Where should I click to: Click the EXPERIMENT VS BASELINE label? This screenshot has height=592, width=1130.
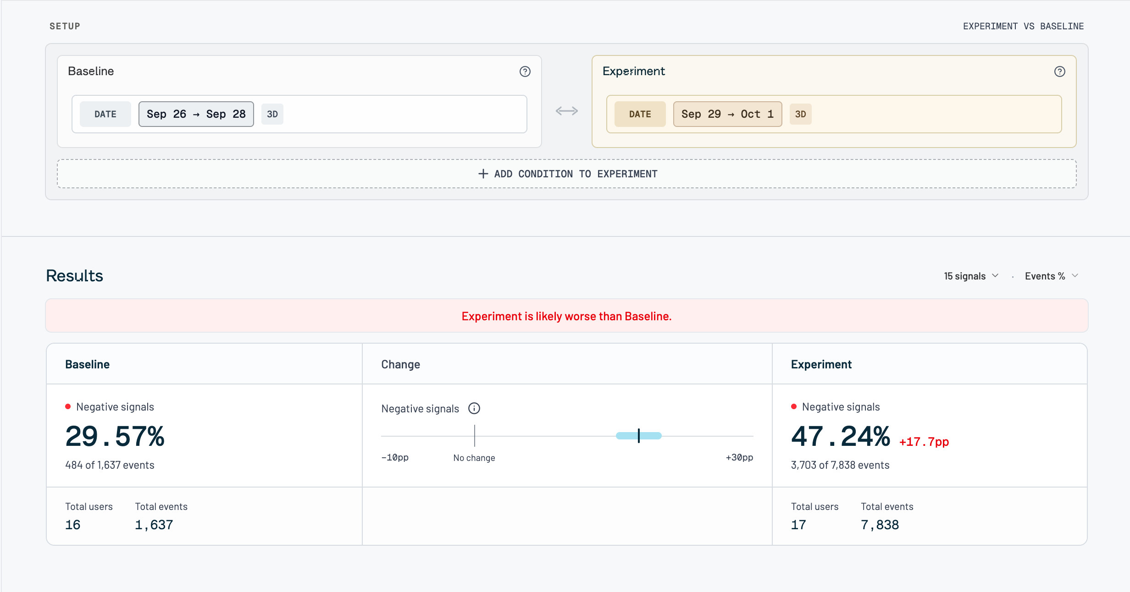click(x=1023, y=26)
